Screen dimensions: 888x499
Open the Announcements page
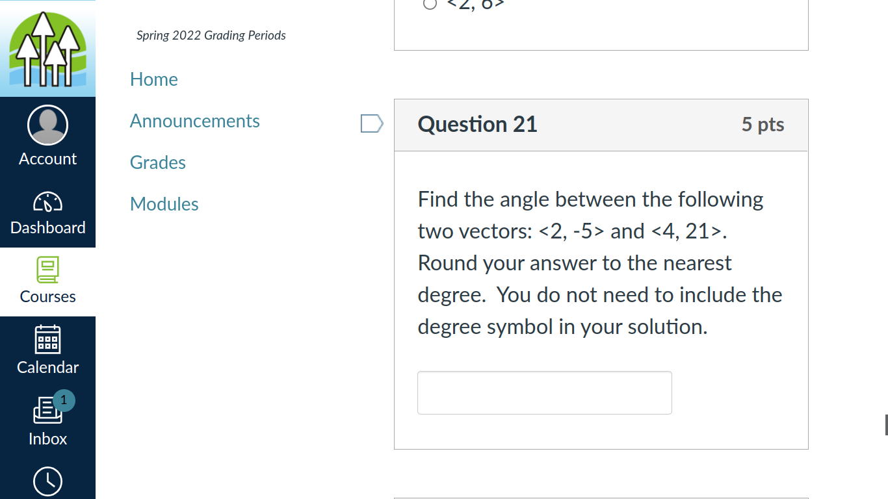click(194, 120)
